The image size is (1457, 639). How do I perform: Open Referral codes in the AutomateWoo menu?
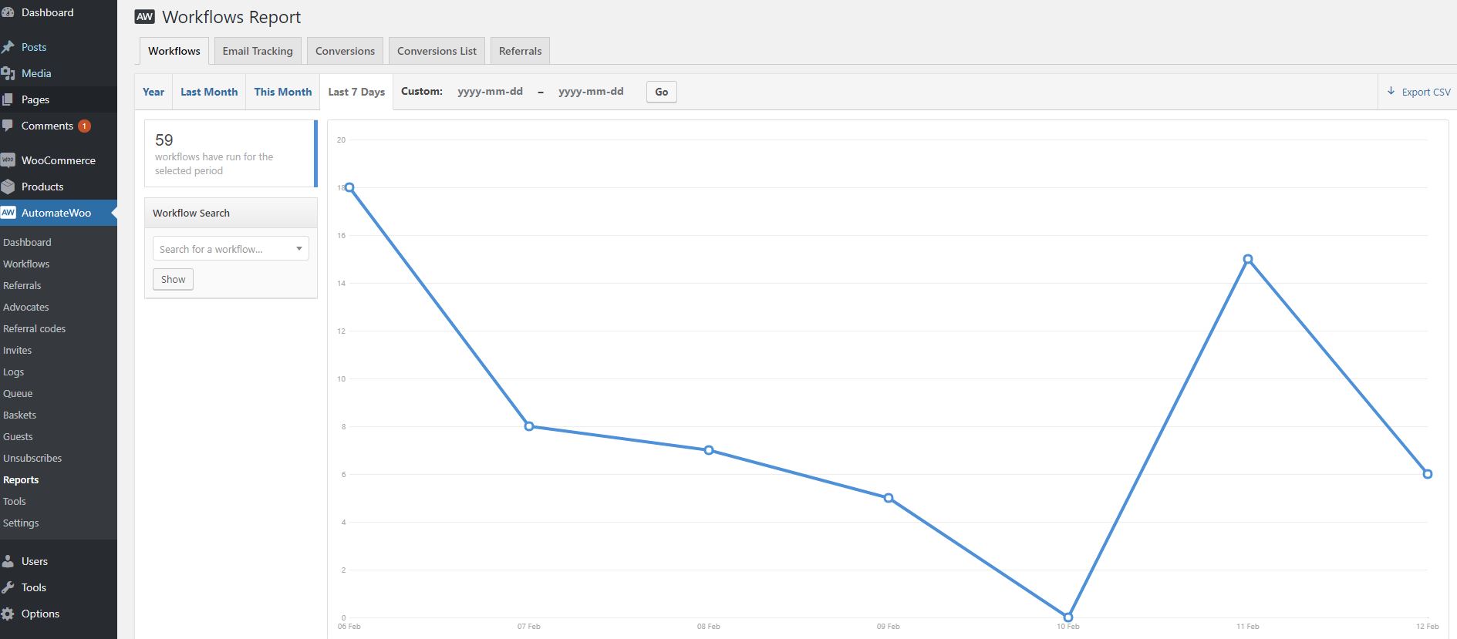(34, 328)
